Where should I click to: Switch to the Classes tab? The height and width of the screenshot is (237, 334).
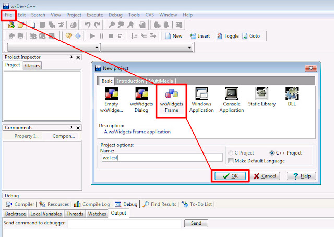point(32,65)
